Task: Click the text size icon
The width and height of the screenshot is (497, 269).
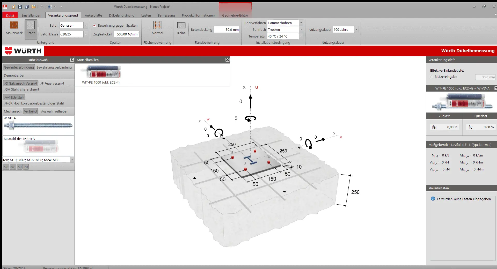Action: click(x=50, y=6)
